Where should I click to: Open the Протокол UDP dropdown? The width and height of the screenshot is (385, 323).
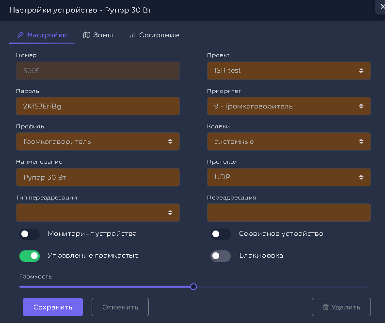point(289,177)
